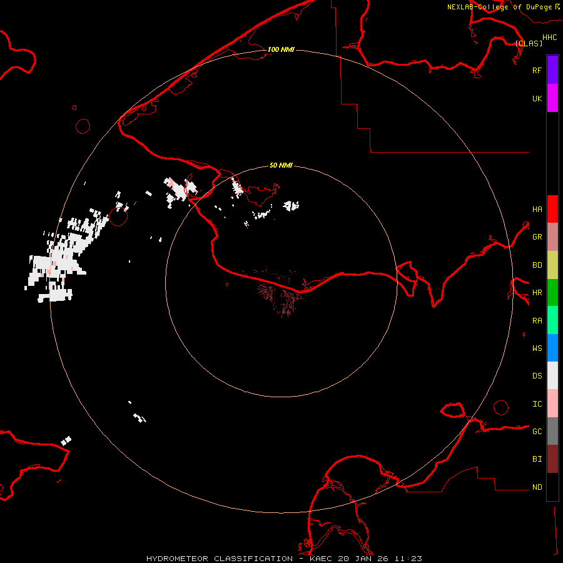
Task: Click the RA legend label text
Action: 537,321
